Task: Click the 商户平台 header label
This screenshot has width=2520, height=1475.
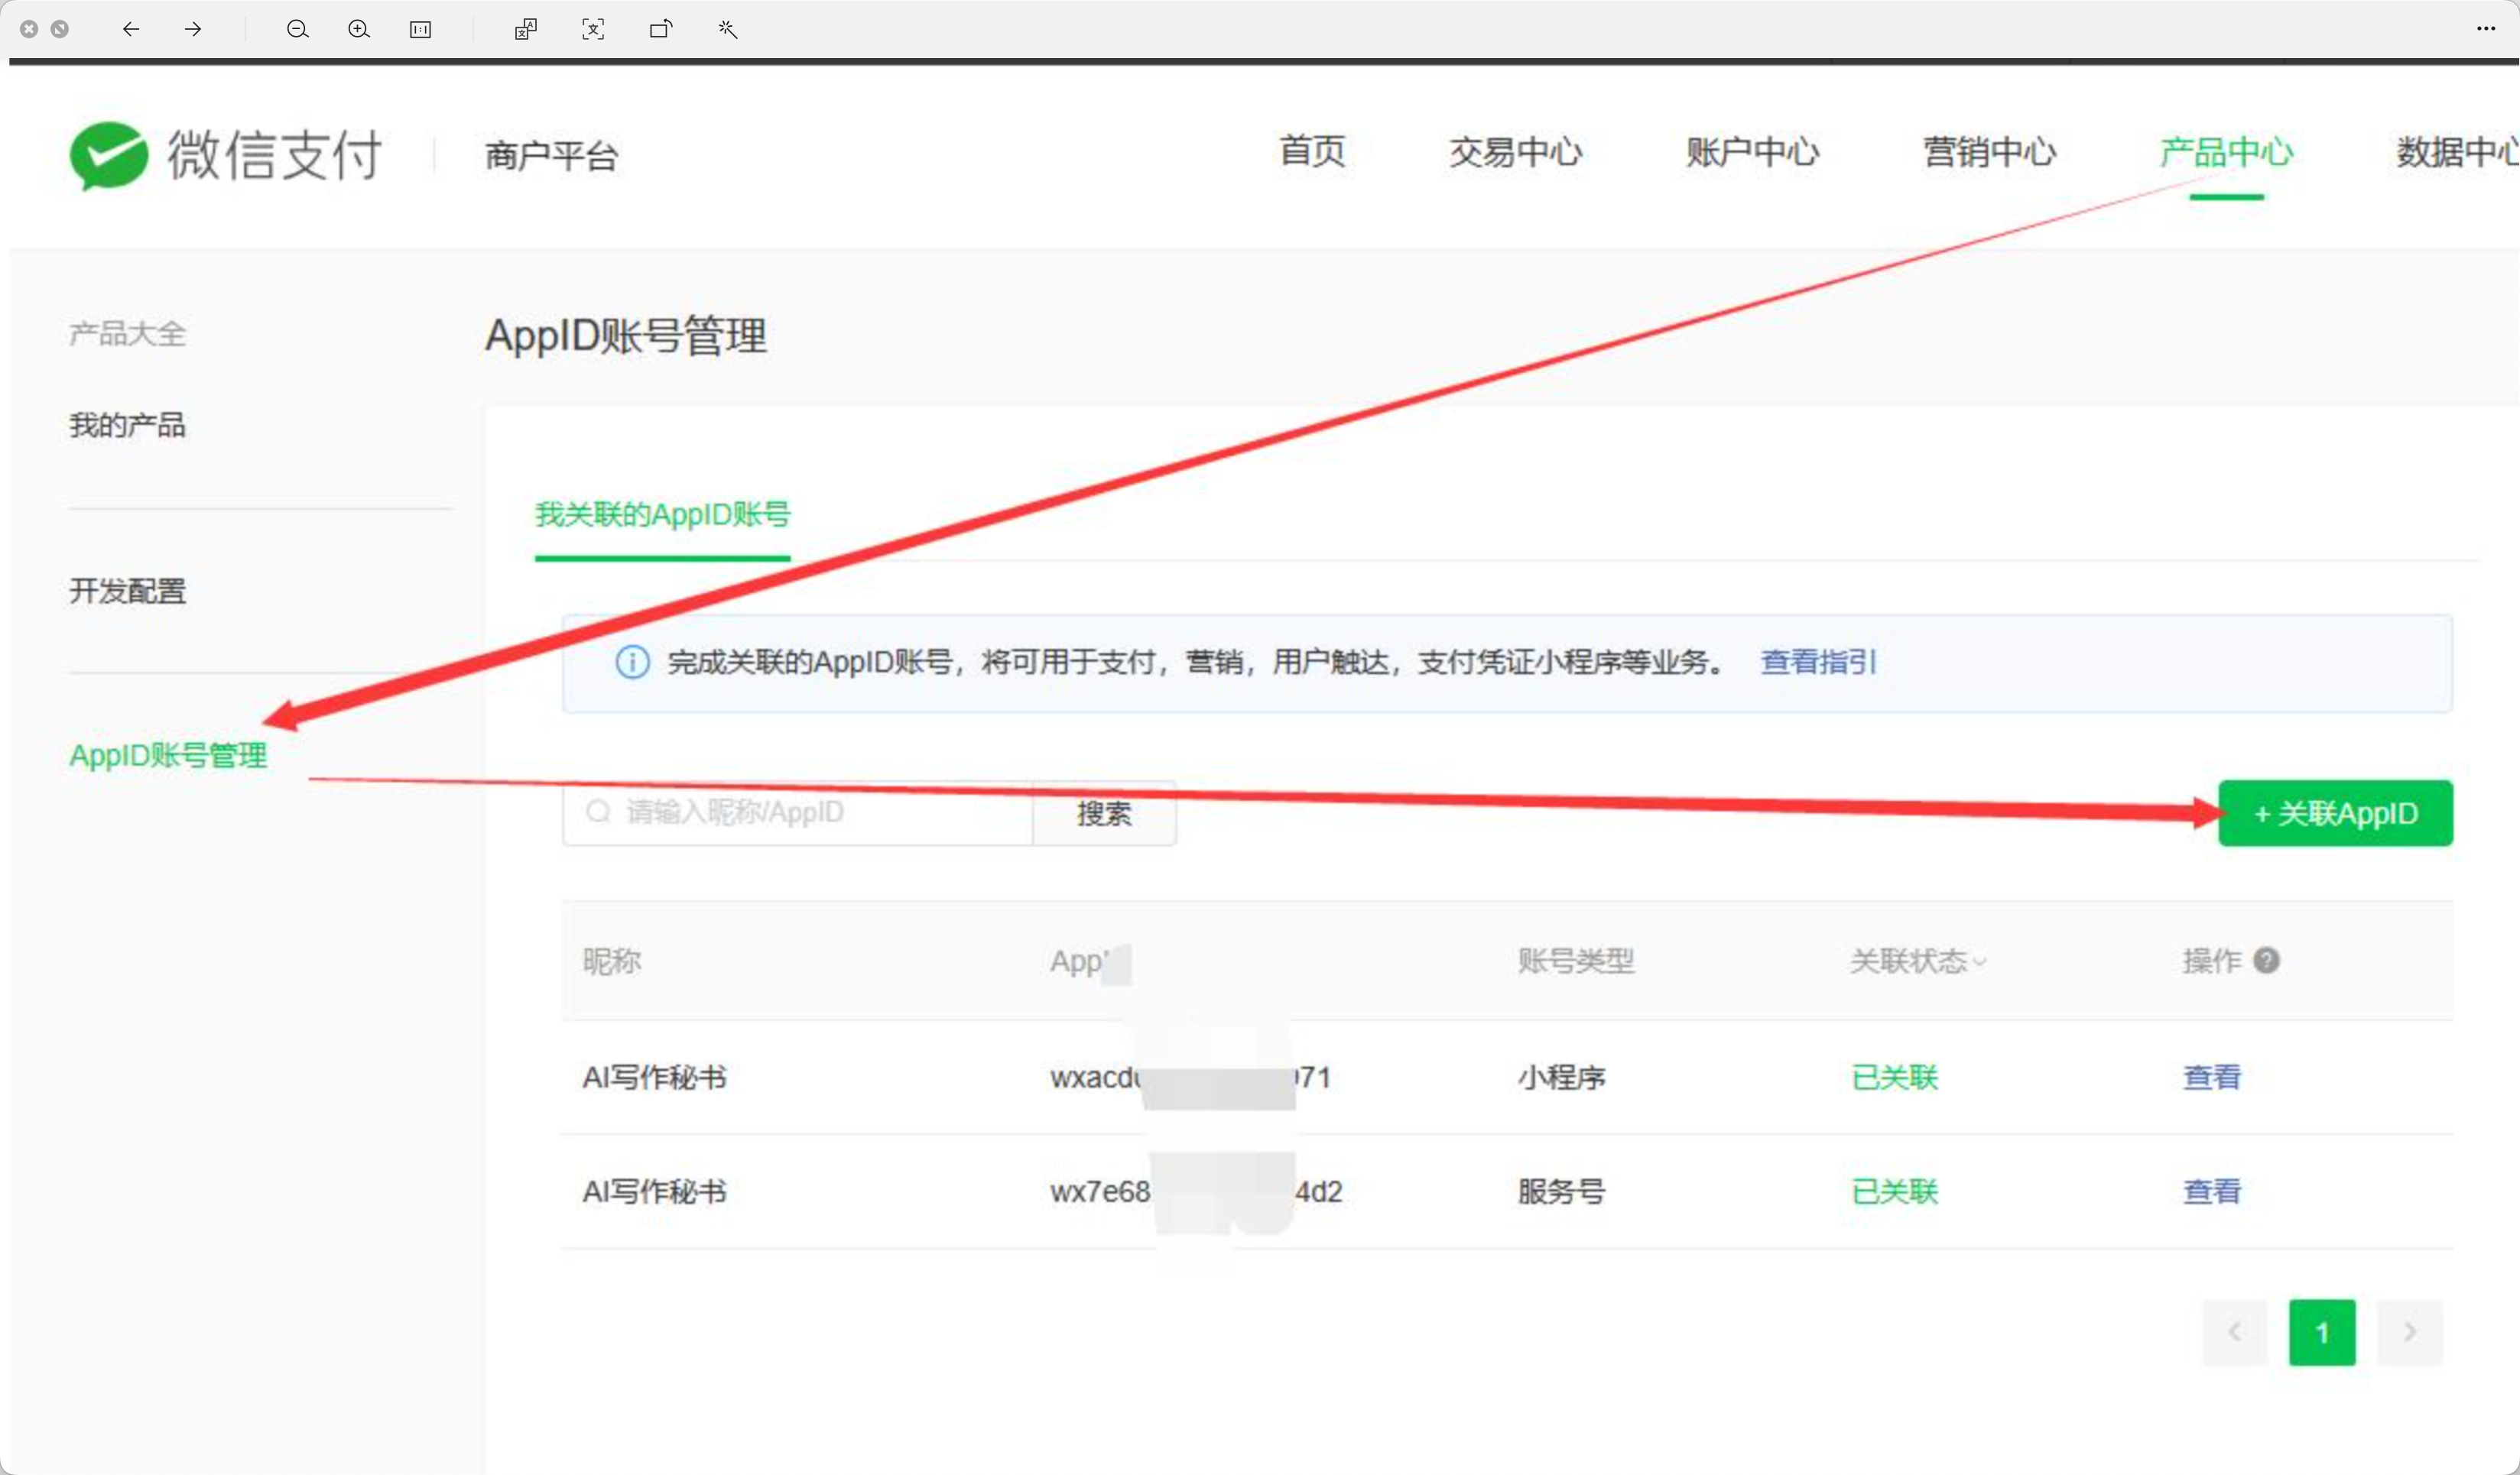Action: pyautogui.click(x=552, y=156)
